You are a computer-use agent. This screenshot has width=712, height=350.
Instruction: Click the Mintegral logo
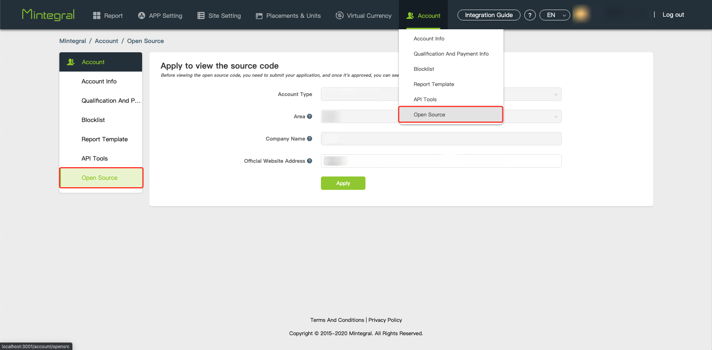click(x=48, y=15)
